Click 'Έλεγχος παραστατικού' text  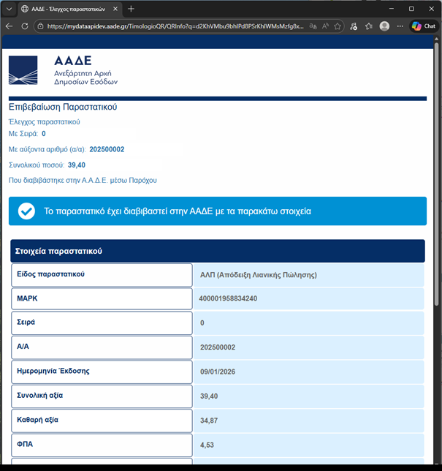point(45,122)
